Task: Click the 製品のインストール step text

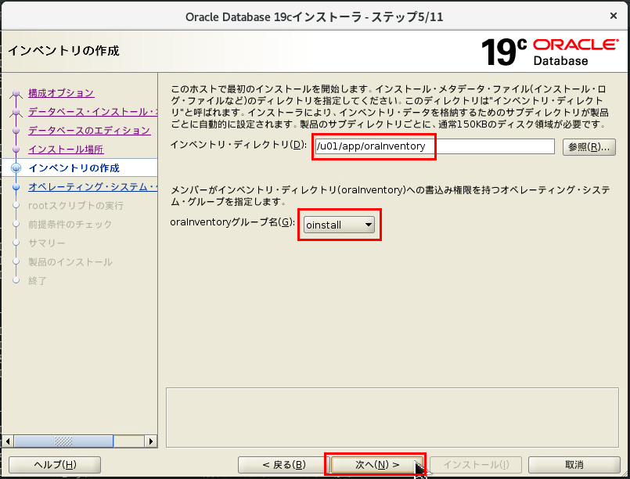Action: tap(70, 262)
